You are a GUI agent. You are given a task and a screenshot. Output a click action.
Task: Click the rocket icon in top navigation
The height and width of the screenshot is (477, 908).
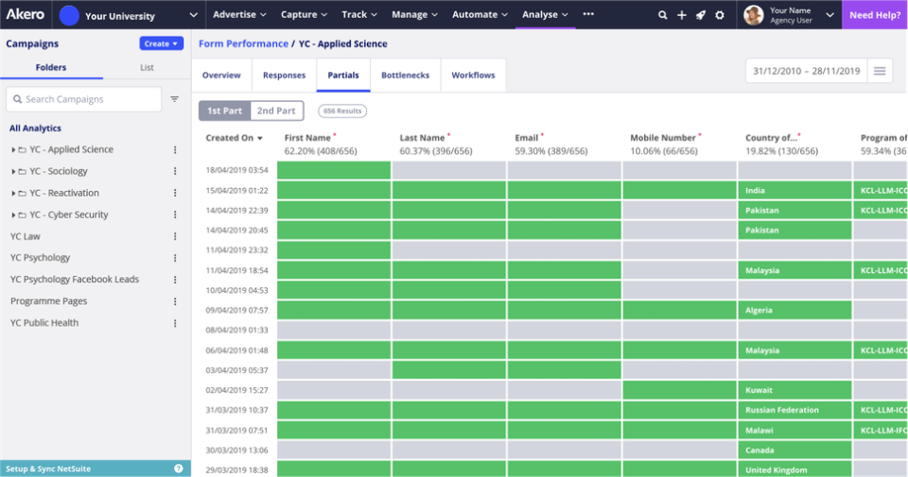(x=701, y=15)
